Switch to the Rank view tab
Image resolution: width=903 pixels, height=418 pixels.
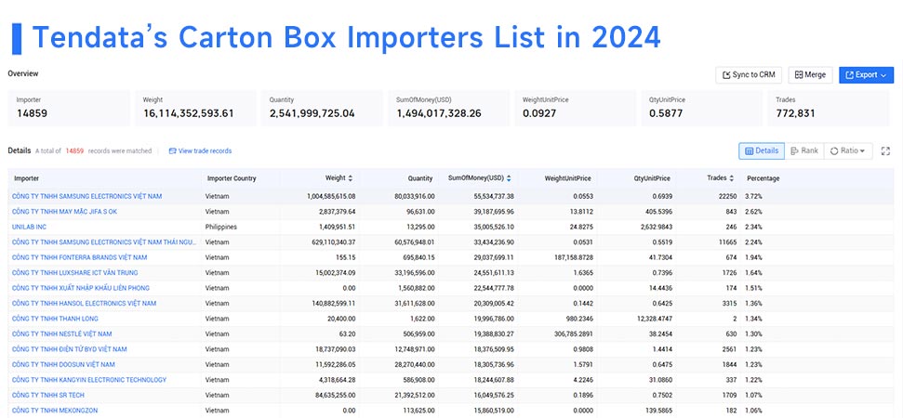[x=804, y=150]
